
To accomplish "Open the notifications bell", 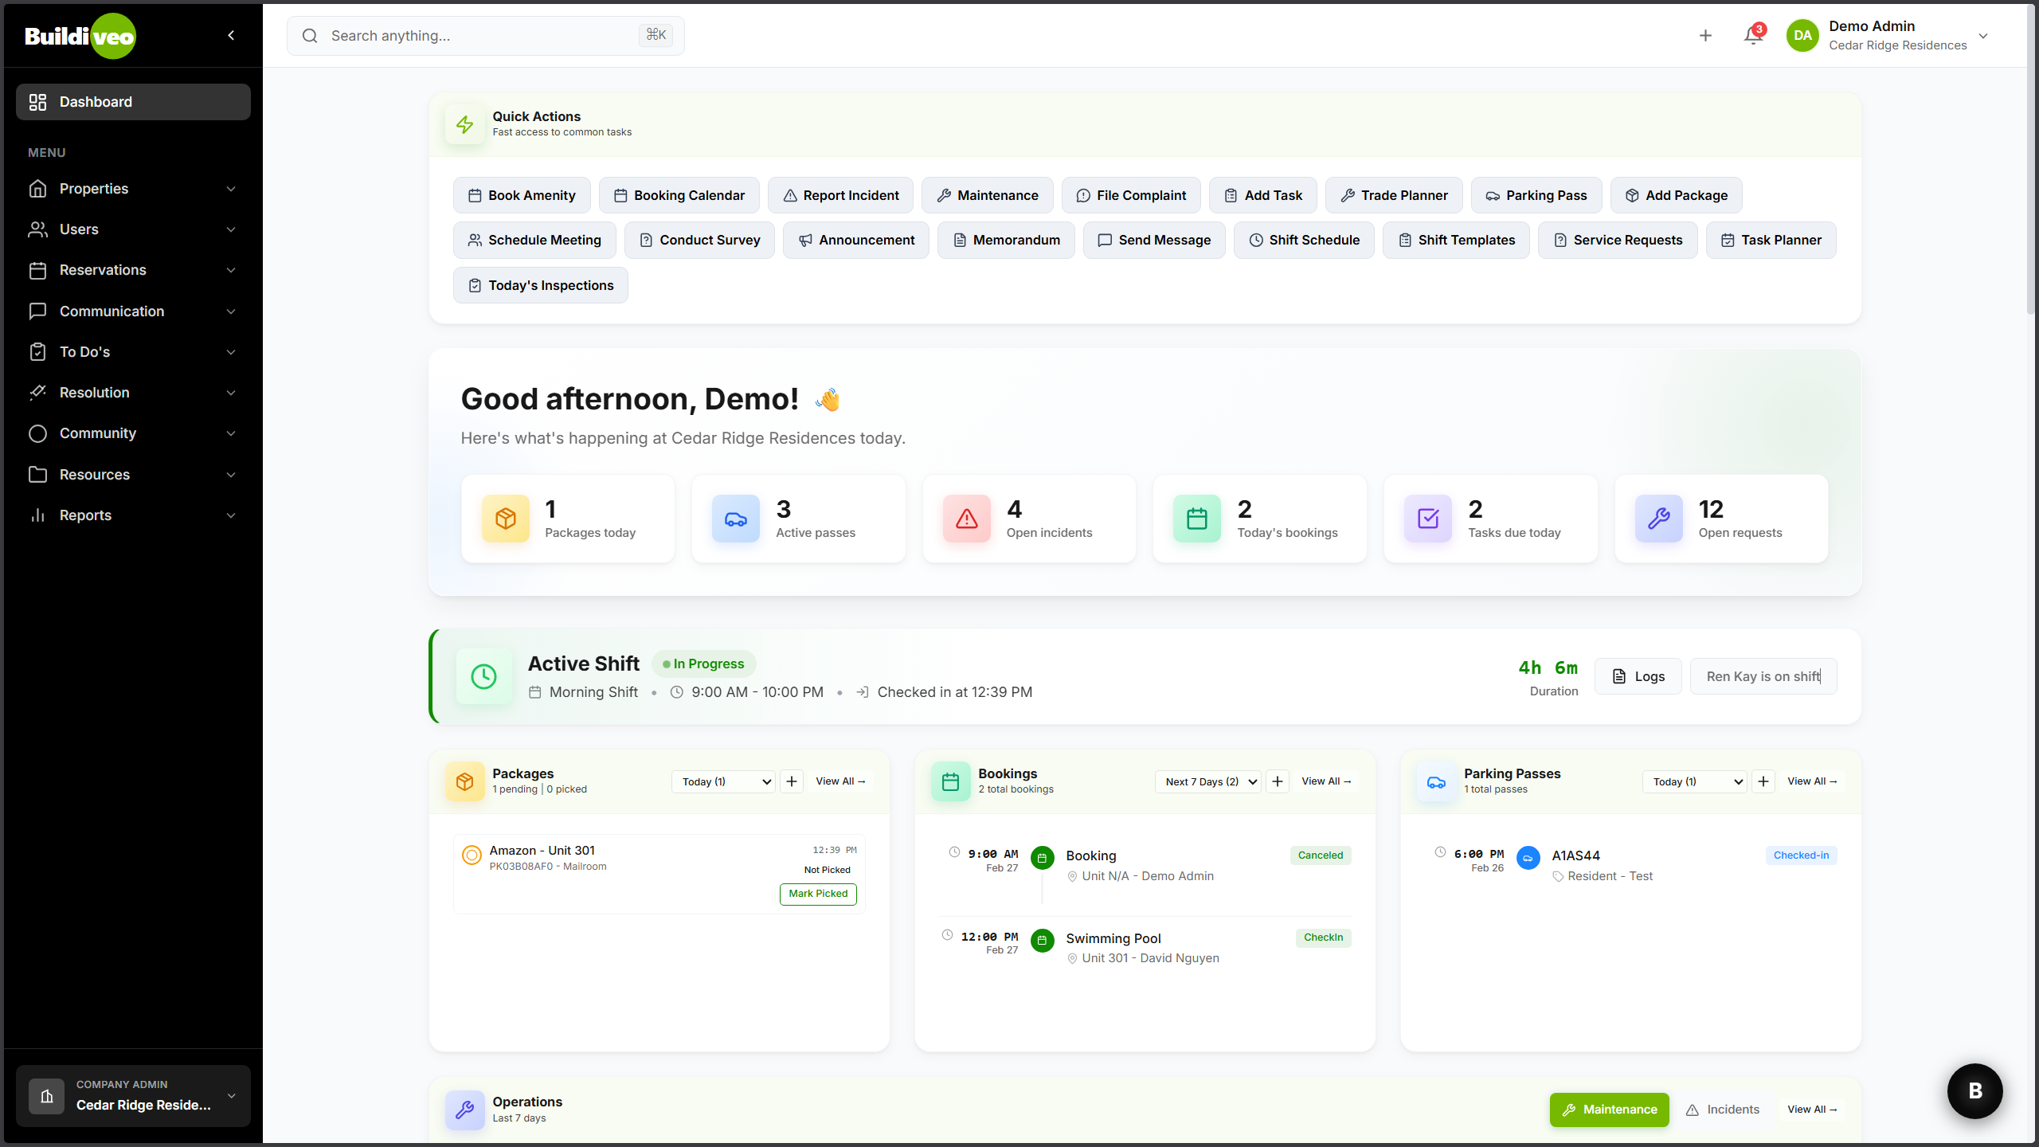I will click(x=1752, y=36).
